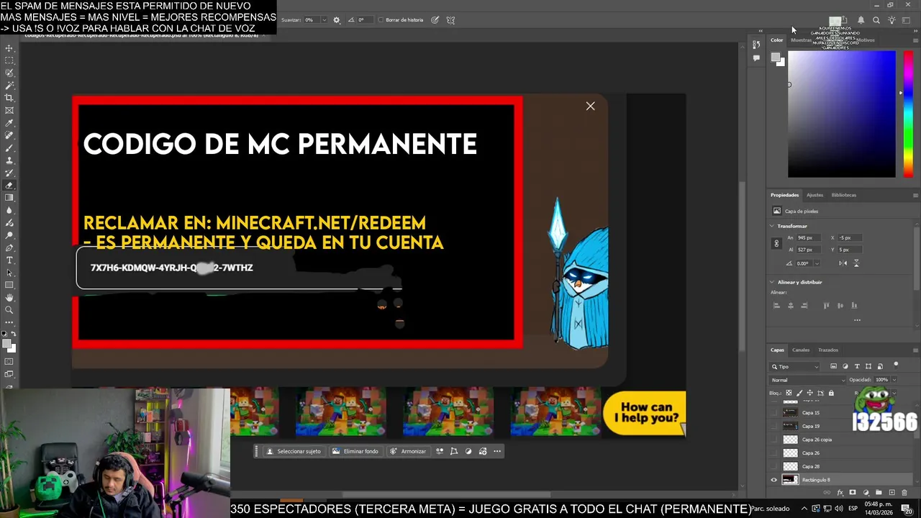Create a new layer with plus icon
The image size is (921, 518).
(x=891, y=493)
